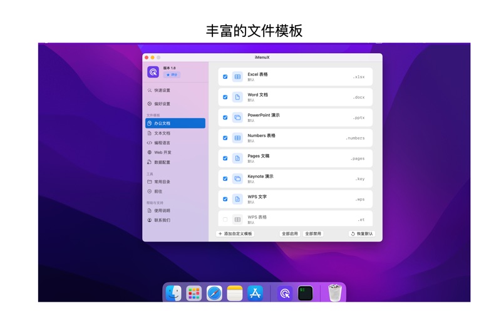Click the iMenuX window title
The image size is (501, 313).
click(x=262, y=58)
